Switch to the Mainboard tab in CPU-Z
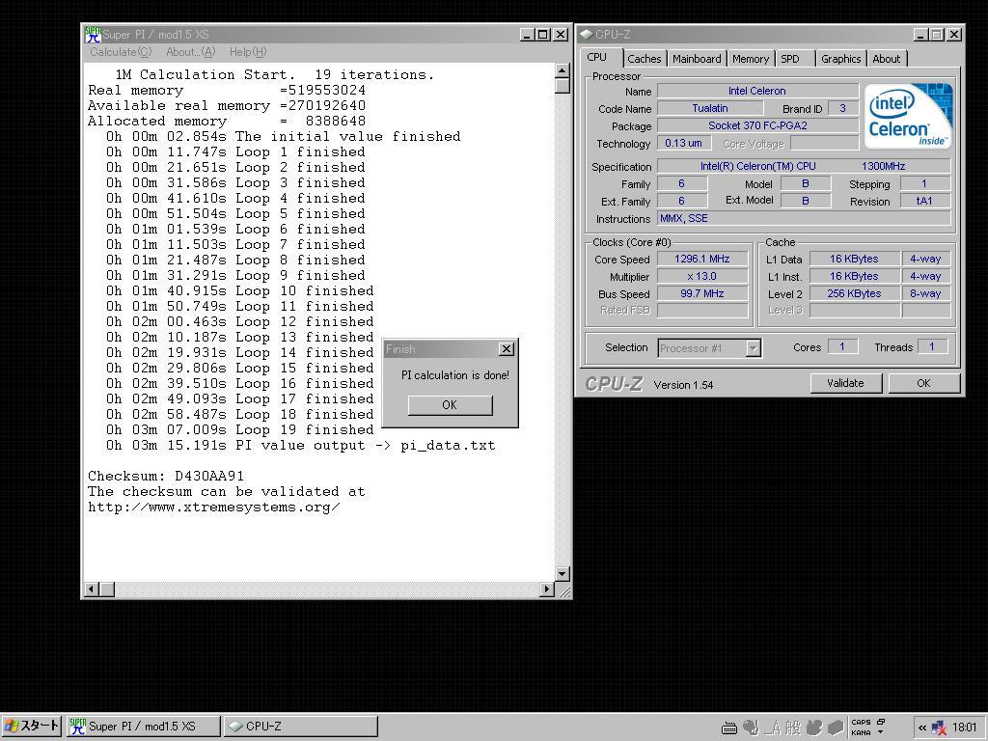The height and width of the screenshot is (741, 988). click(697, 59)
